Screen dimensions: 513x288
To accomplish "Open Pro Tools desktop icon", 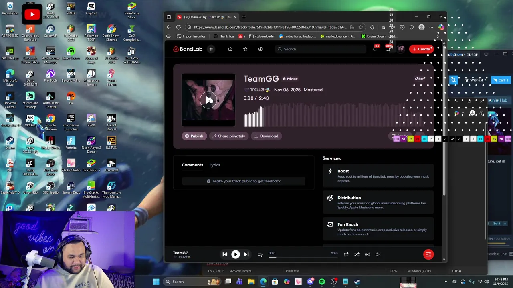I will click(x=50, y=76).
